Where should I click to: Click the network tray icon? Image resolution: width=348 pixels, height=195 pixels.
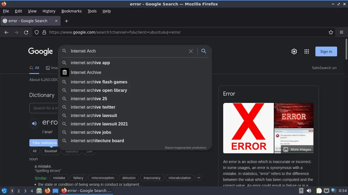click(326, 191)
